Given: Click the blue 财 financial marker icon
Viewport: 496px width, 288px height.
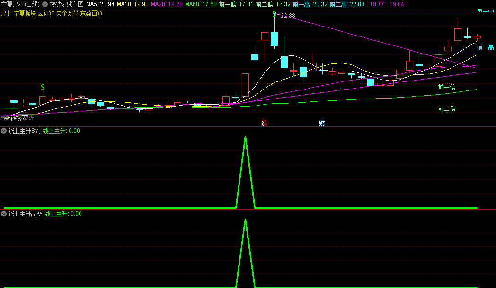Looking at the screenshot, I should click(x=322, y=123).
